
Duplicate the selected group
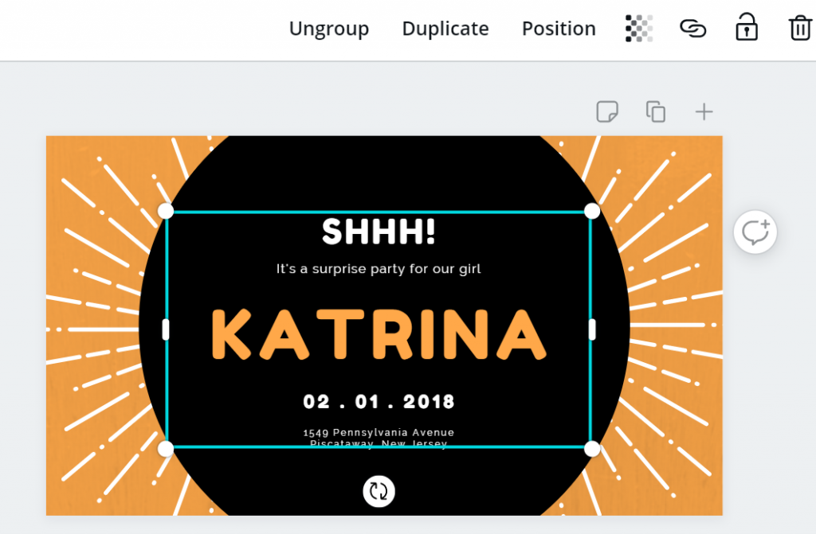pyautogui.click(x=445, y=29)
